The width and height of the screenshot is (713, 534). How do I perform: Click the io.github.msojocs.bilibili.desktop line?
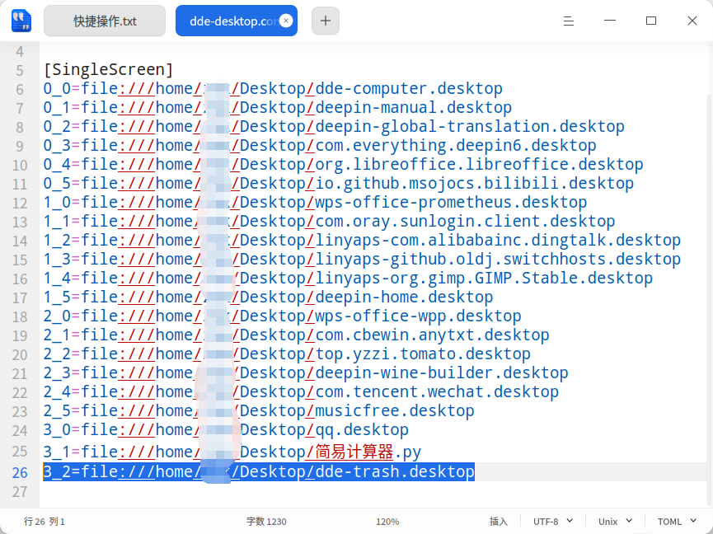tap(339, 184)
